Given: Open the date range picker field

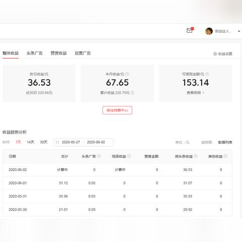Looking at the screenshot, I should (x=83, y=142).
